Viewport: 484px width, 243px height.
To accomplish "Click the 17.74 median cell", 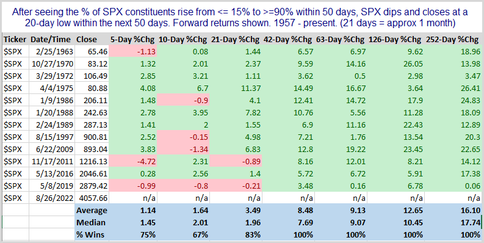I will pos(452,223).
